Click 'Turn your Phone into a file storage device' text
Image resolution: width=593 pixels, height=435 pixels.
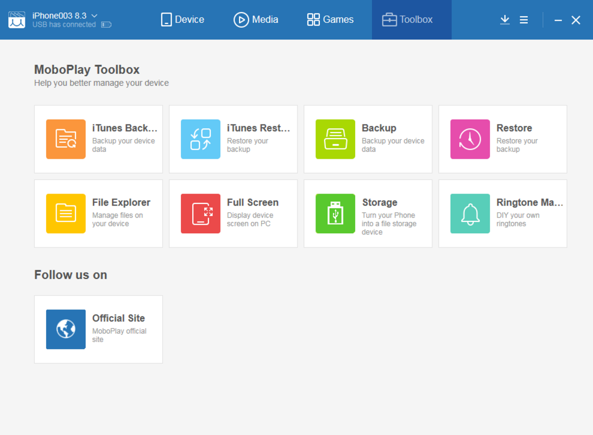click(389, 223)
